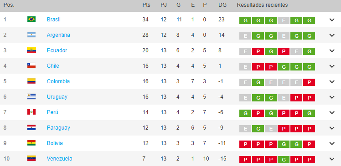Sort by the Pts column header
The width and height of the screenshot is (341, 166).
point(146,5)
